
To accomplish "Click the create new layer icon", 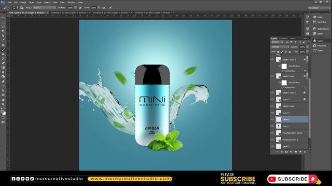I will [300, 151].
